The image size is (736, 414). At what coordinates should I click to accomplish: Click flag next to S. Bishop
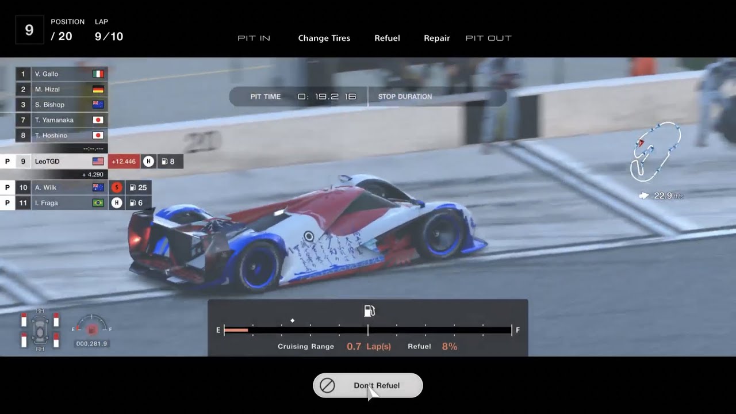click(98, 105)
